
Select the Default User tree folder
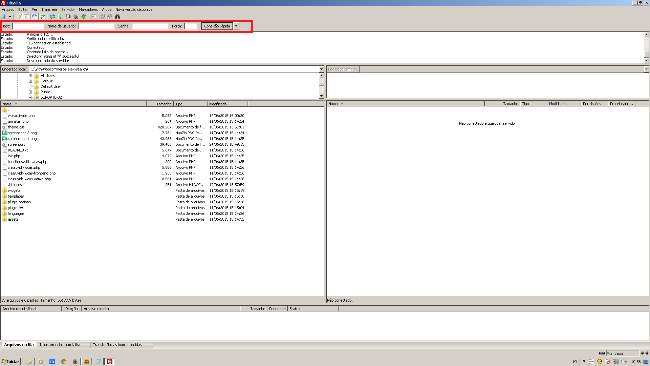click(x=51, y=86)
